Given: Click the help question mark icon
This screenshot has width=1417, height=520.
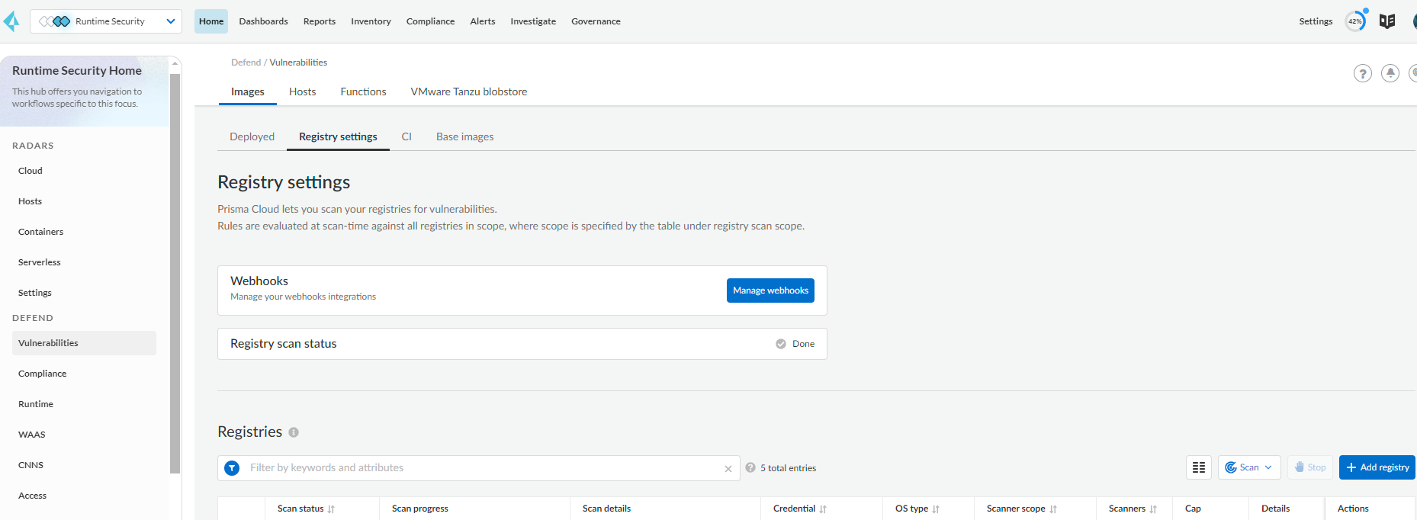Looking at the screenshot, I should coord(1363,73).
